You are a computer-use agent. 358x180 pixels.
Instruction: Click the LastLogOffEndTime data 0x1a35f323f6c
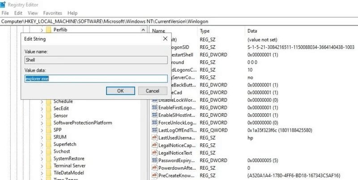280,130
